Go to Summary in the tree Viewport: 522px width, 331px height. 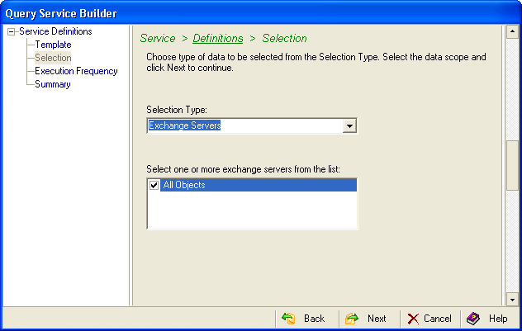click(53, 84)
